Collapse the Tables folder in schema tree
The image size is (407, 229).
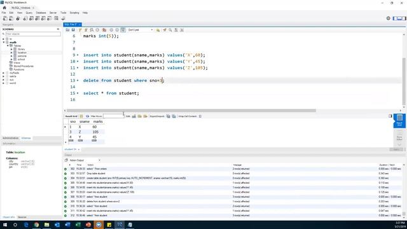tap(8, 46)
